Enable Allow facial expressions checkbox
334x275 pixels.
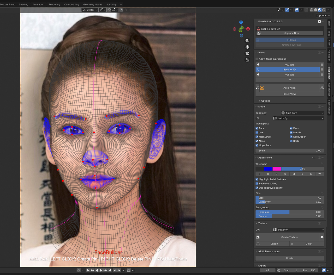tap(257, 59)
